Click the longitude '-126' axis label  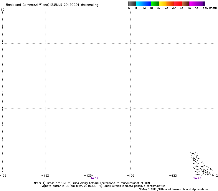[131, 176]
